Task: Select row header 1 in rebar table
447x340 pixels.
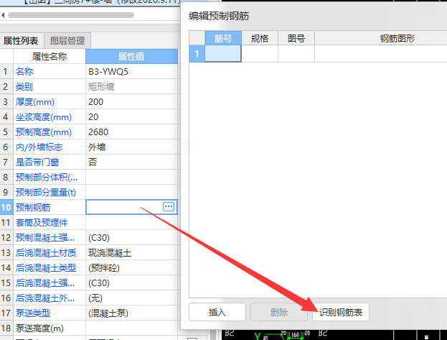Action: (x=197, y=53)
